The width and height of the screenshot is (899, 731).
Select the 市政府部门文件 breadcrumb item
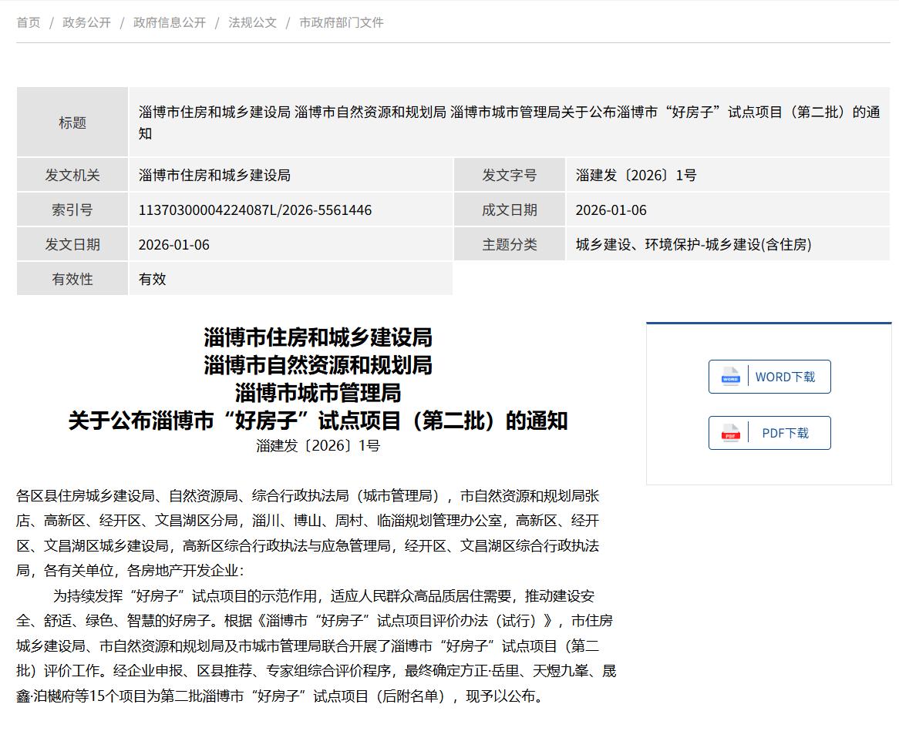(x=341, y=22)
